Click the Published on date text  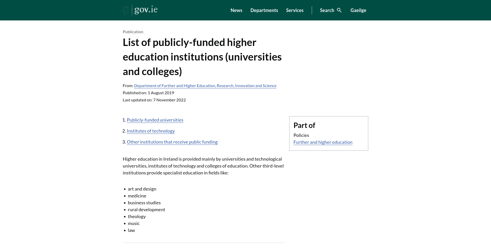coord(148,93)
